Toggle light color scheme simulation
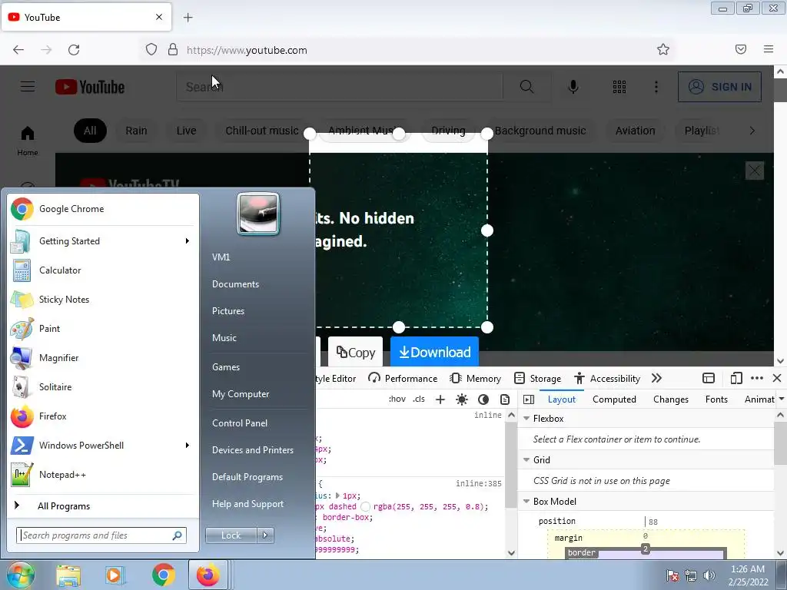 click(x=462, y=399)
